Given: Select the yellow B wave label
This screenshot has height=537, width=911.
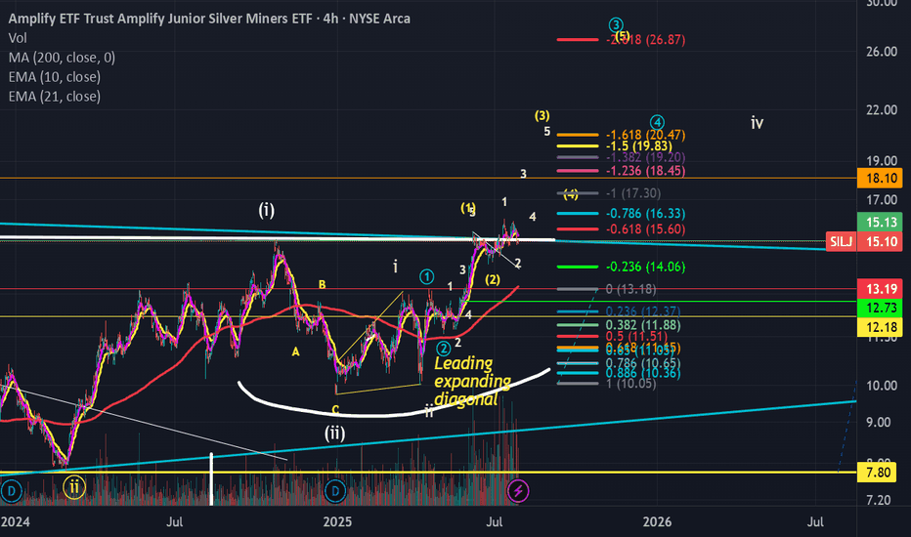Looking at the screenshot, I should point(322,284).
